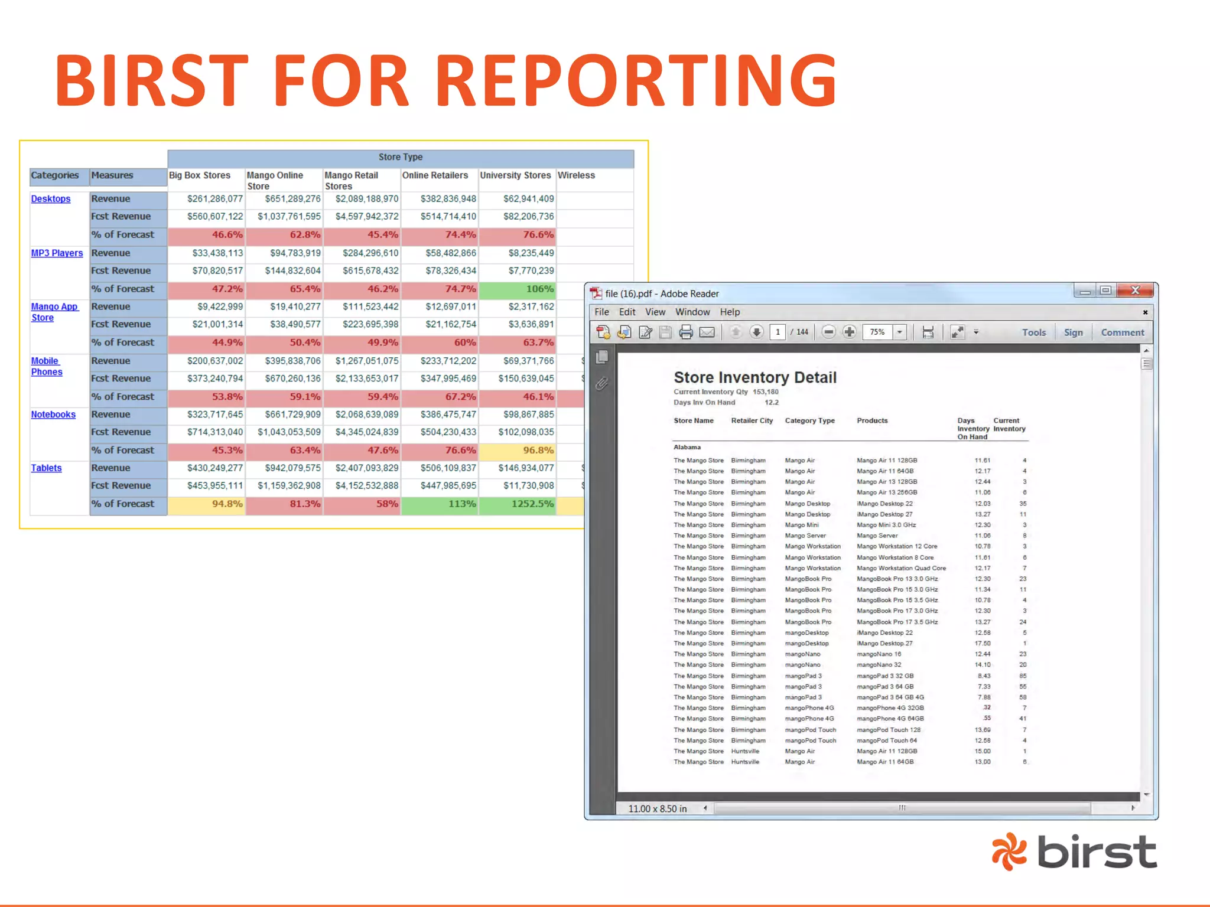
Task: Click the Products column heading in PDF
Action: (872, 420)
